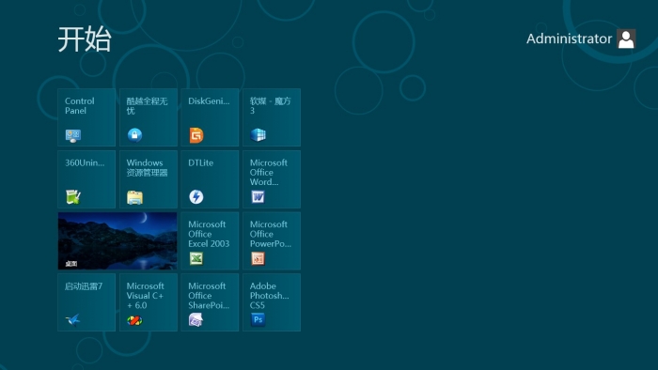658x370 pixels.
Task: Launch the 启动迅雷7 bird tile
Action: pyautogui.click(x=86, y=302)
